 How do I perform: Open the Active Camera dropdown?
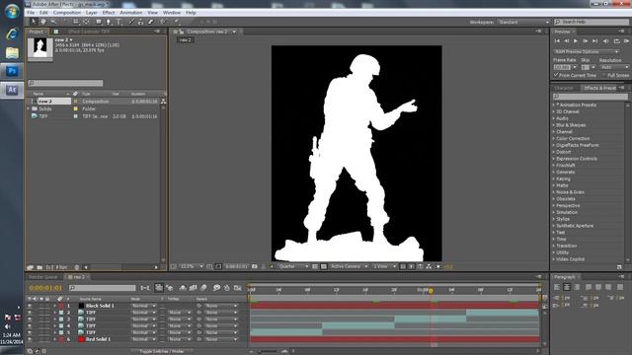tap(349, 266)
